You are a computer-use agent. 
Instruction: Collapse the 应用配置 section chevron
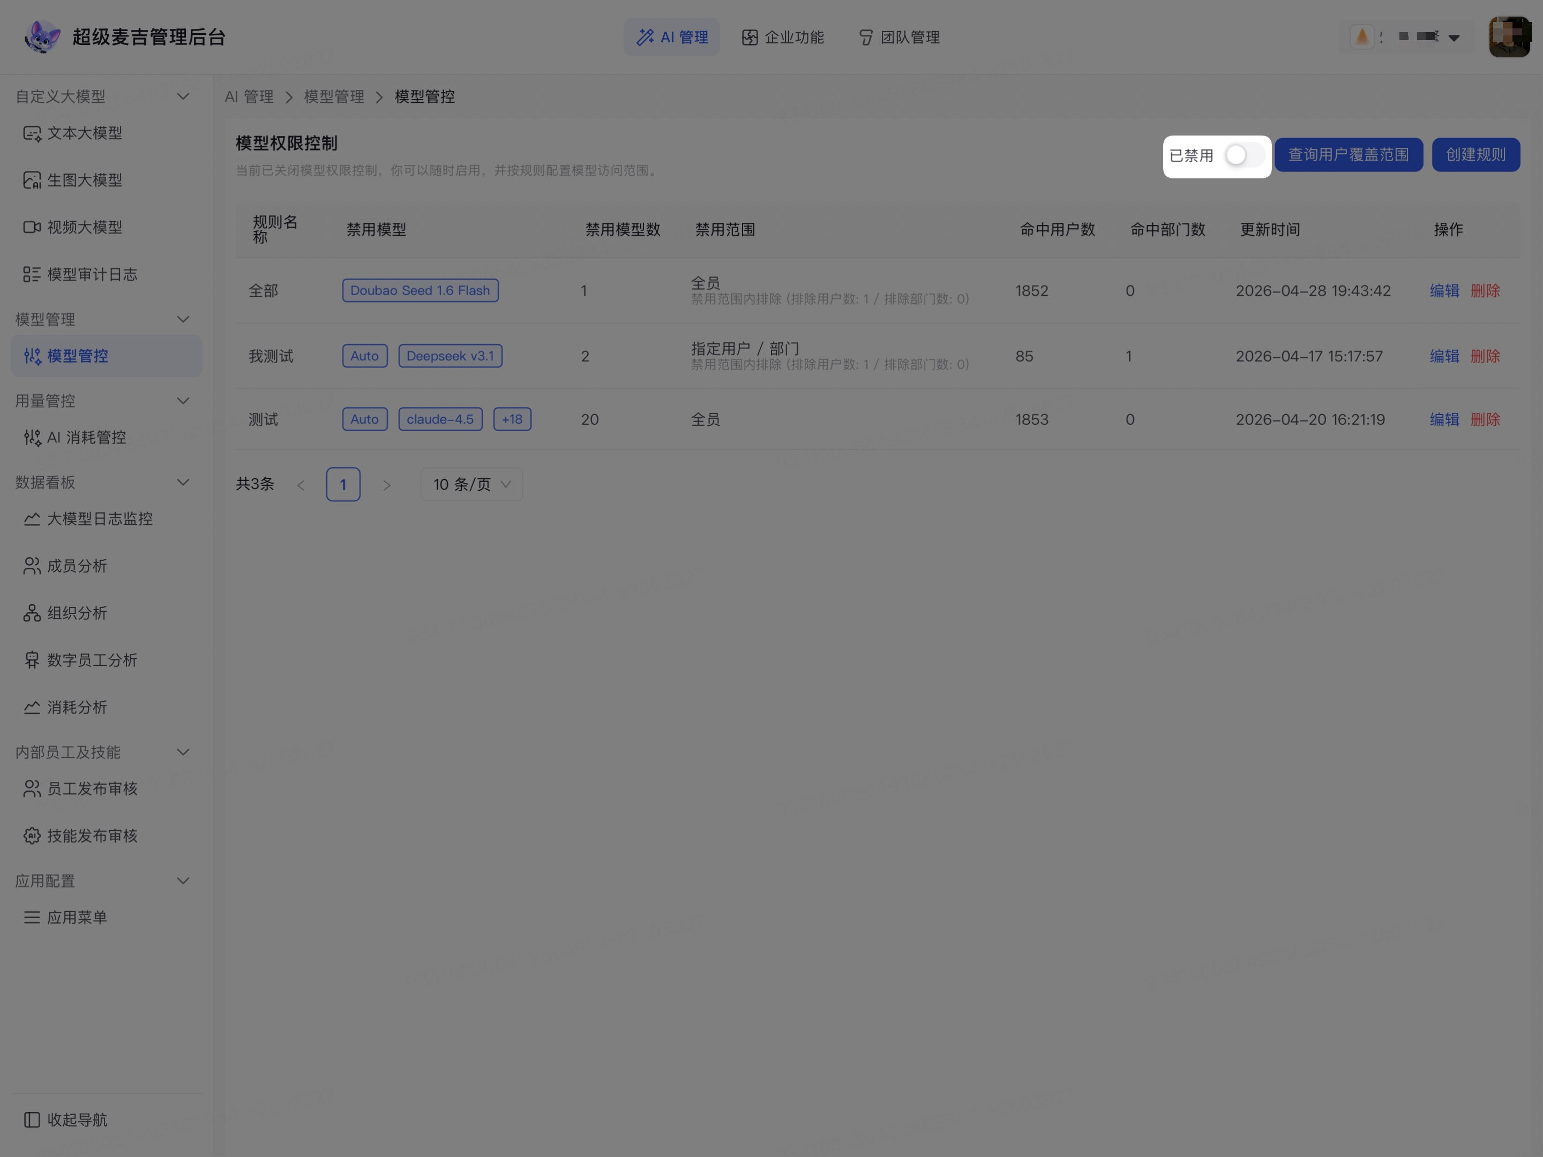click(183, 881)
